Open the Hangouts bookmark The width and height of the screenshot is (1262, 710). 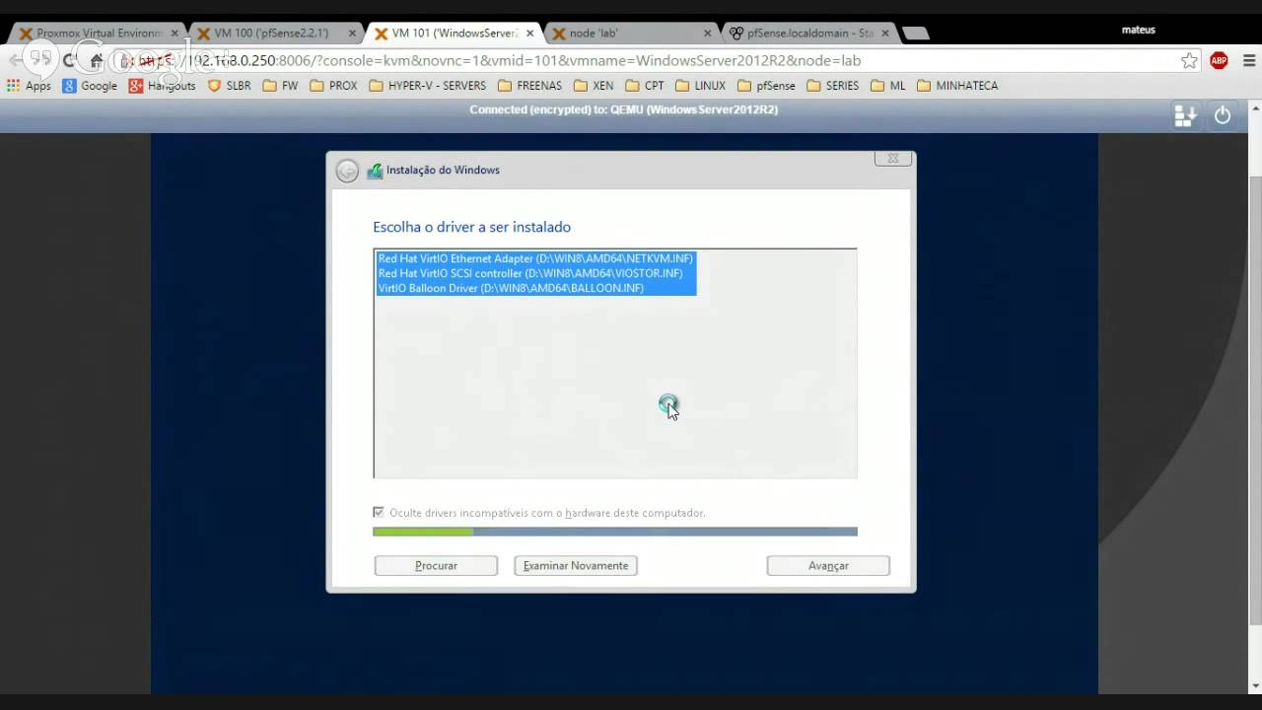[x=163, y=86]
